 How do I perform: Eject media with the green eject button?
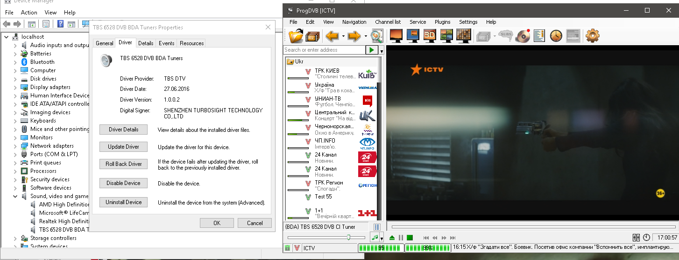pyautogui.click(x=392, y=238)
